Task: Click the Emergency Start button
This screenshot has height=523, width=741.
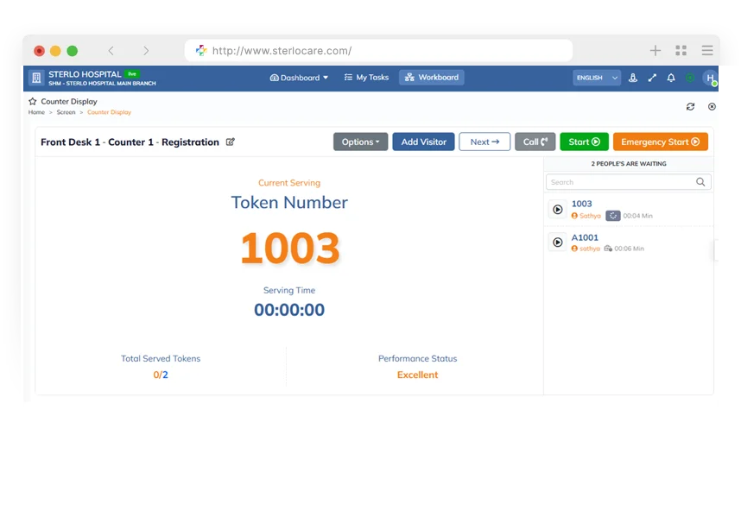Action: (660, 142)
